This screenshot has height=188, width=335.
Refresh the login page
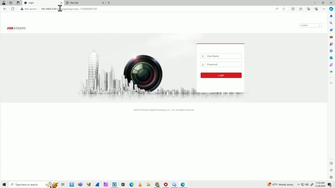[x=12, y=9]
